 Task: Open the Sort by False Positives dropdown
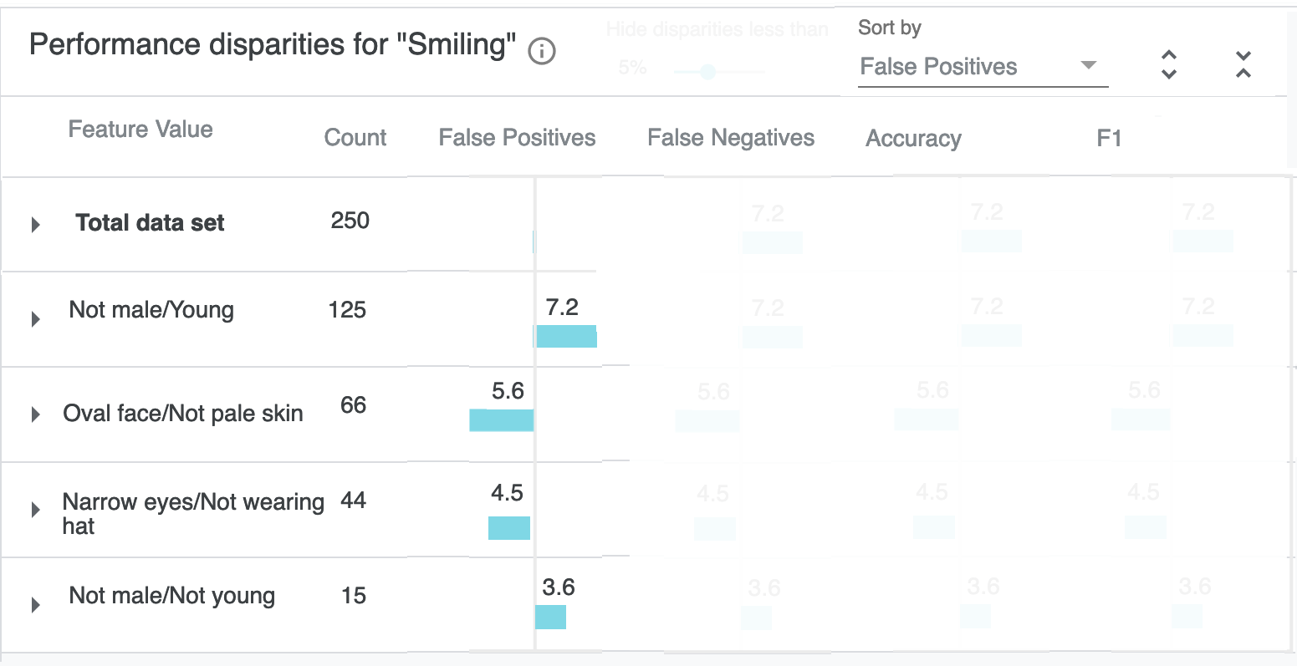(983, 67)
